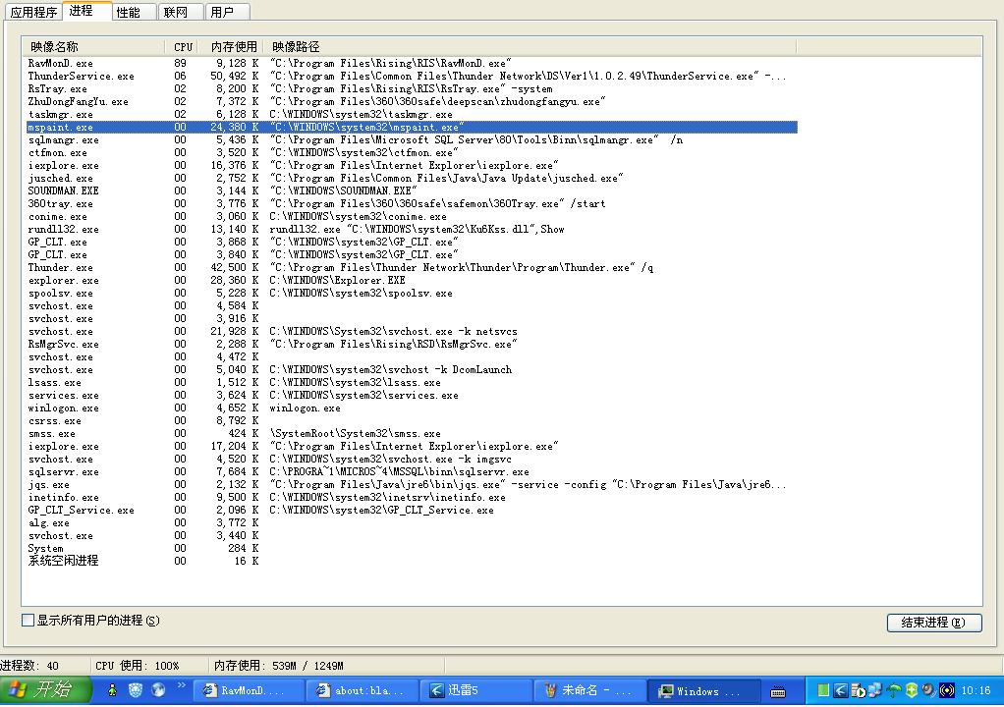The height and width of the screenshot is (707, 1004).
Task: Open the 性能 tab
Action: [134, 12]
